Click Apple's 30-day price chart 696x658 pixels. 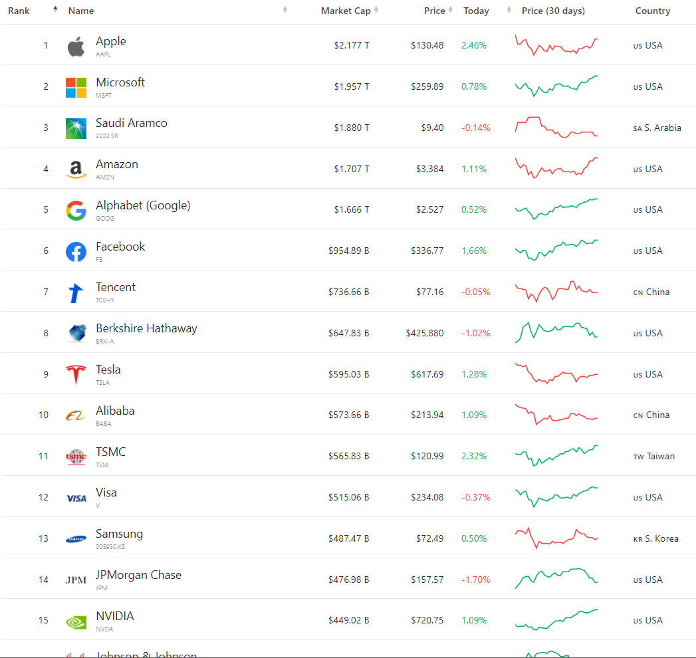(556, 45)
